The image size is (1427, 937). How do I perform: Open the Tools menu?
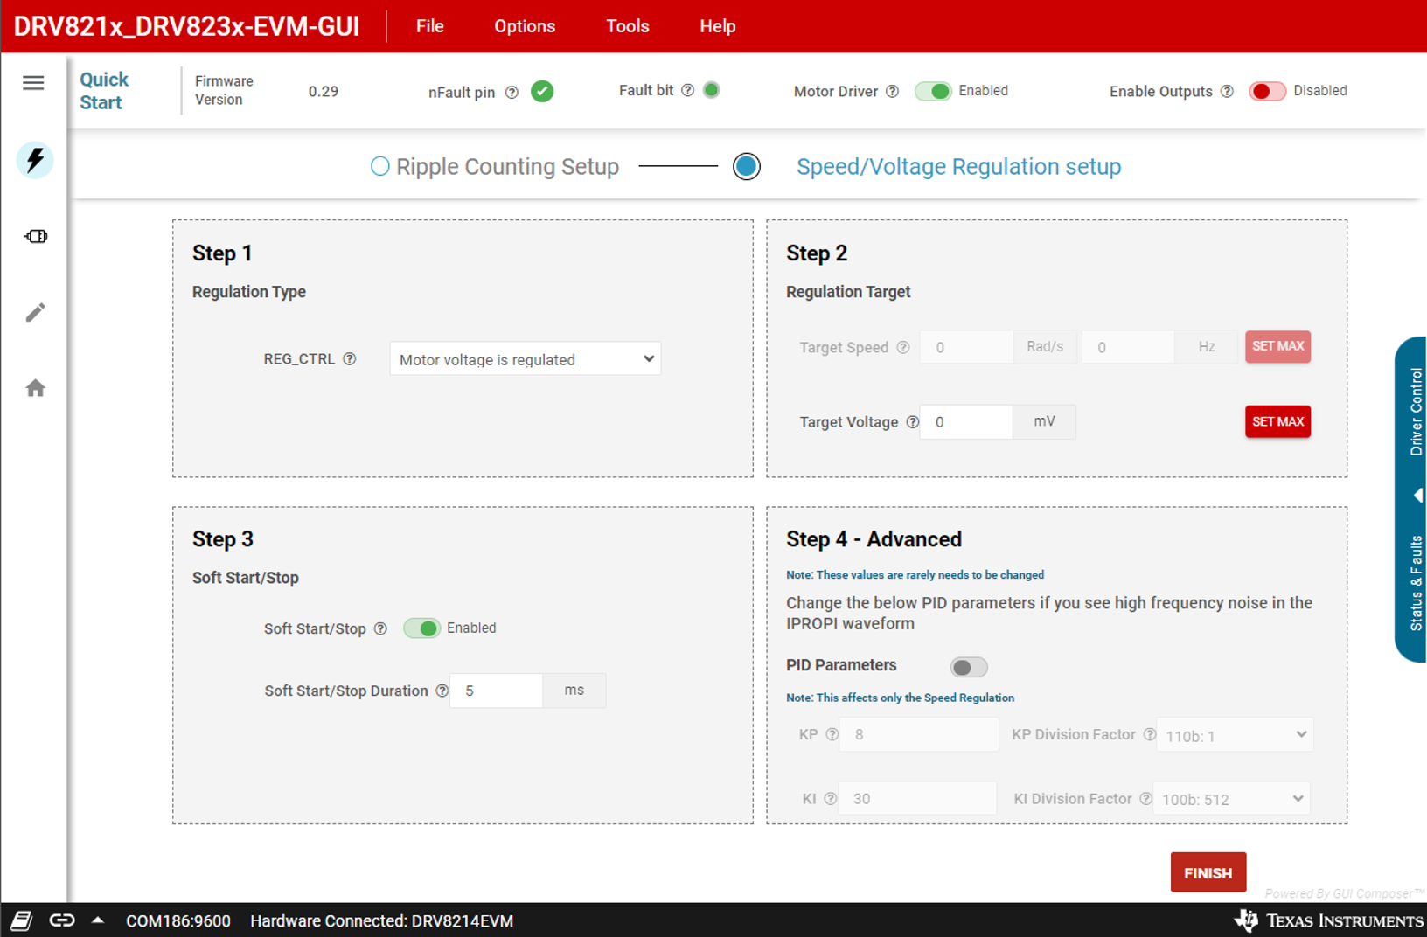(x=627, y=26)
